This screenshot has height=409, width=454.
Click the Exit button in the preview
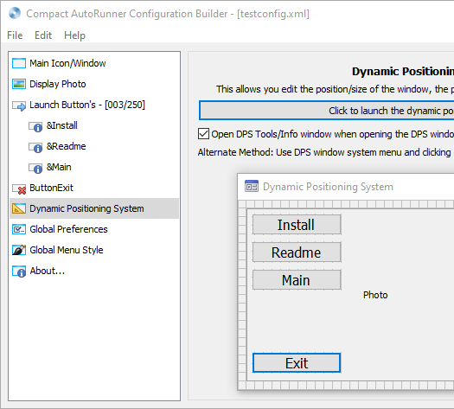pyautogui.click(x=297, y=363)
